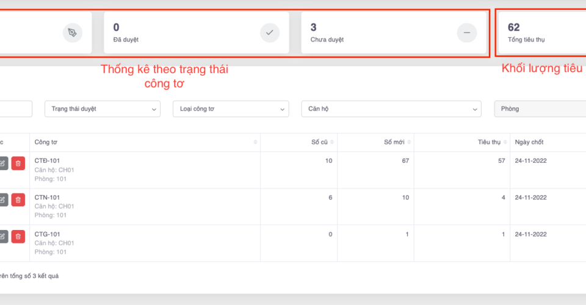The height and width of the screenshot is (305, 586).
Task: Expand the Loại công tơ dropdown
Action: point(230,109)
